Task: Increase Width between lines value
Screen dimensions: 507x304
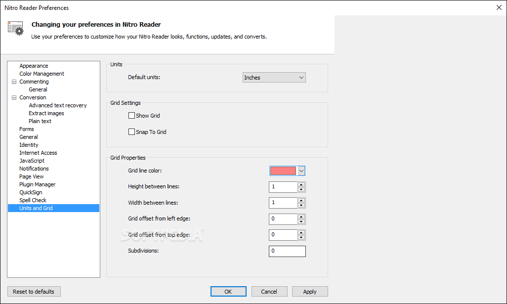Action: point(301,201)
